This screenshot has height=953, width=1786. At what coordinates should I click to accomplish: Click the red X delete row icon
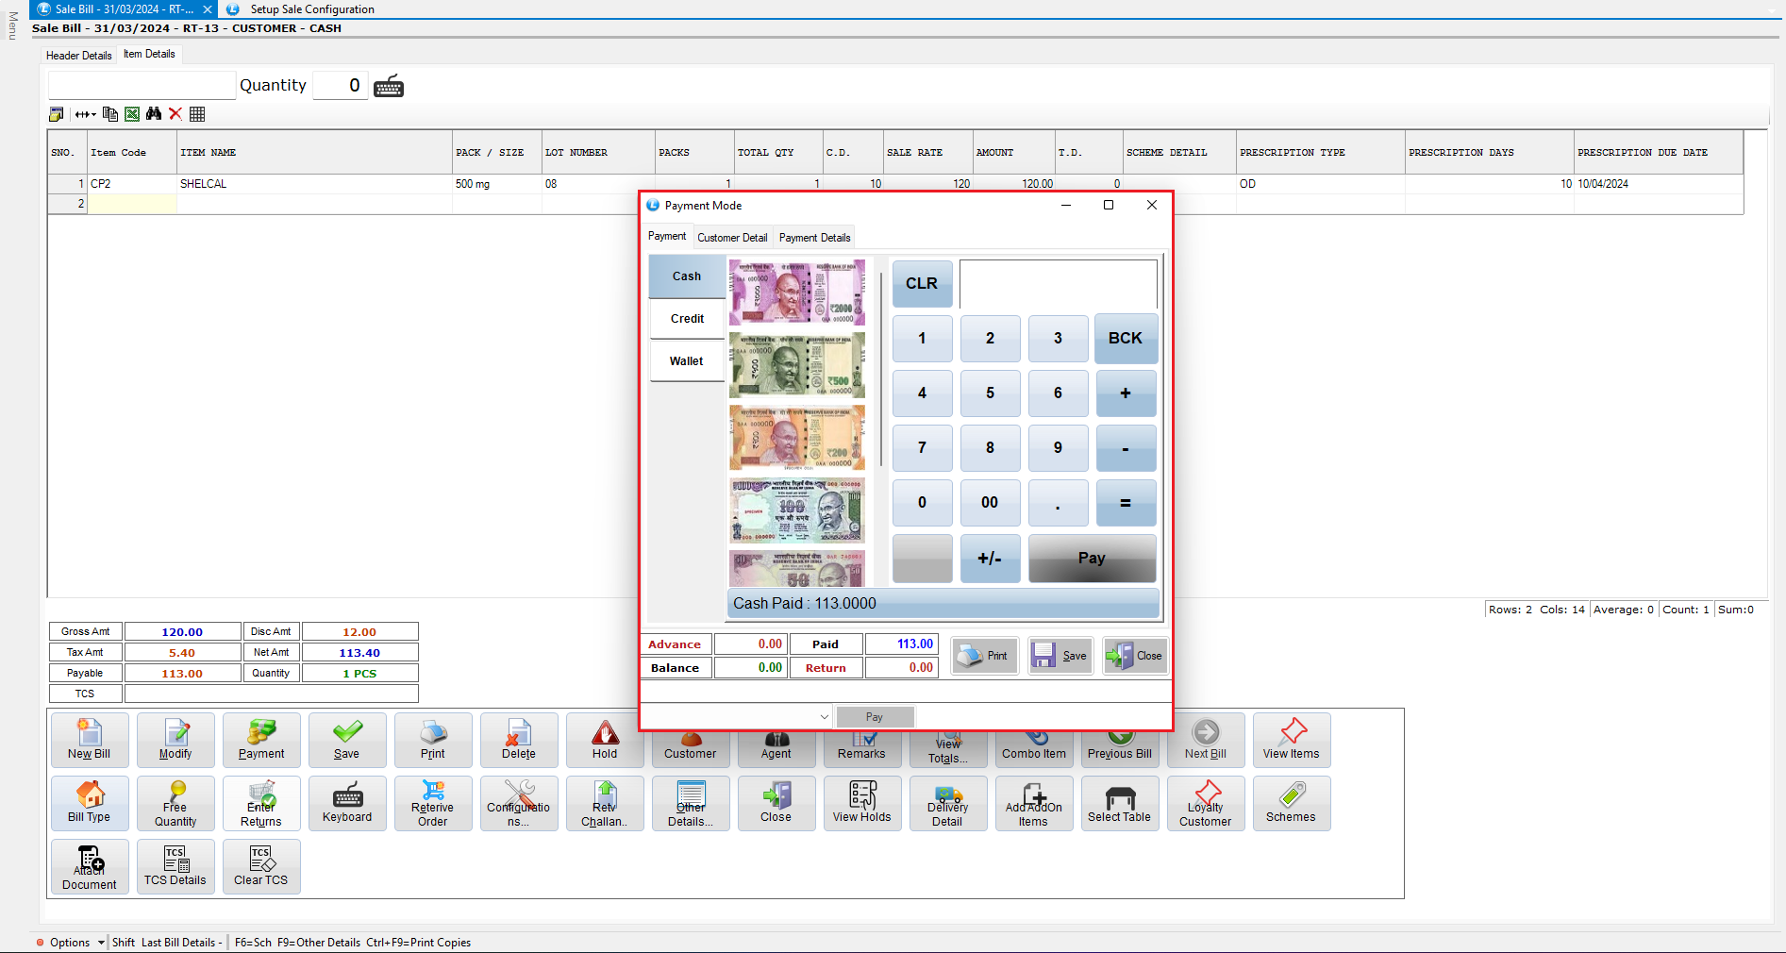click(x=175, y=114)
